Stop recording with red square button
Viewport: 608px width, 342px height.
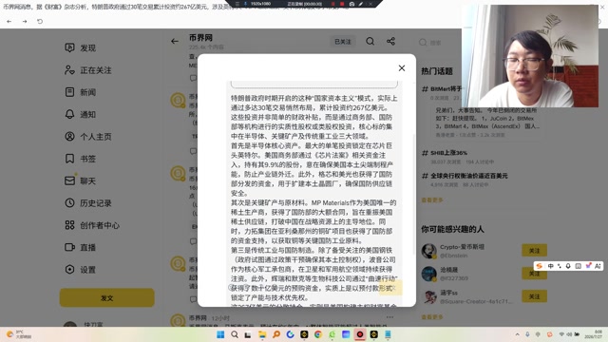[x=342, y=4]
